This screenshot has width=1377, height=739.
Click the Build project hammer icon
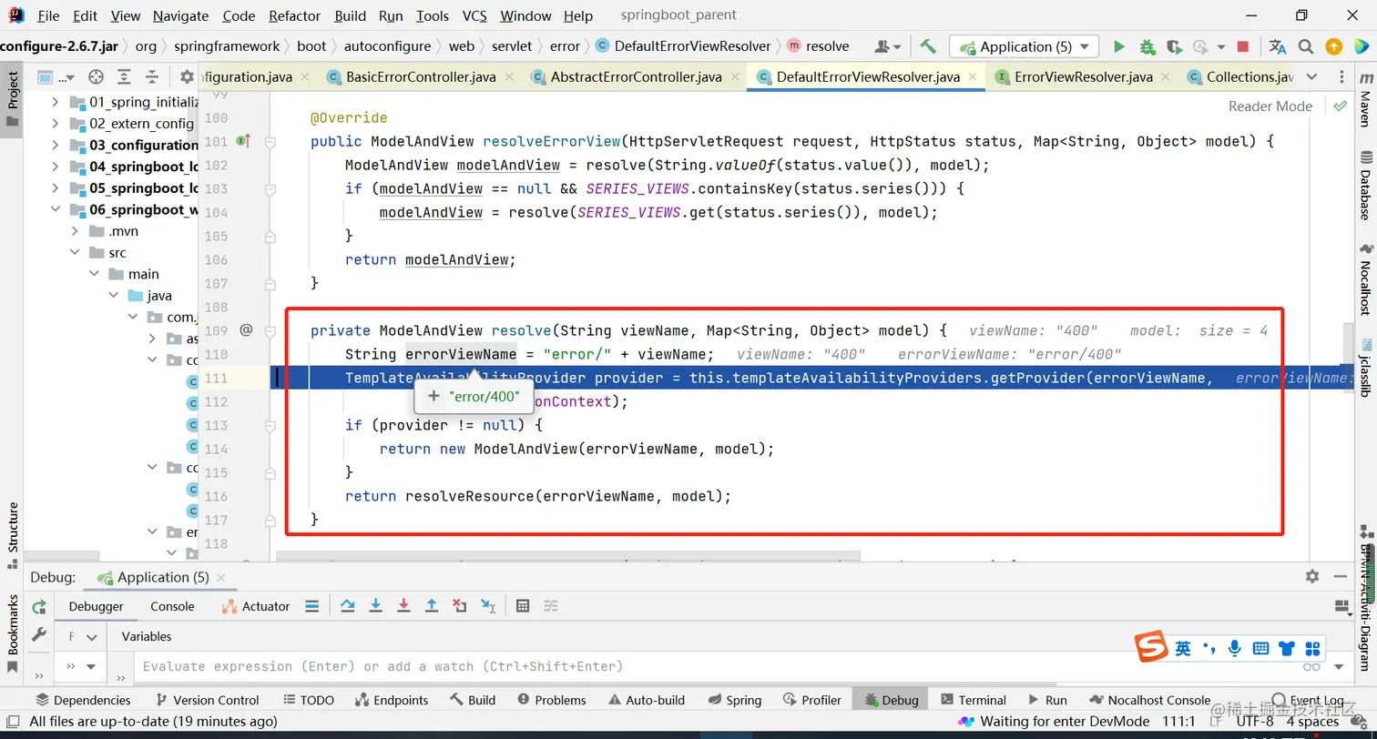click(928, 46)
